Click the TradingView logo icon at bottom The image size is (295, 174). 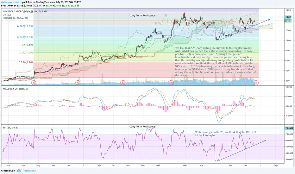coord(19,171)
